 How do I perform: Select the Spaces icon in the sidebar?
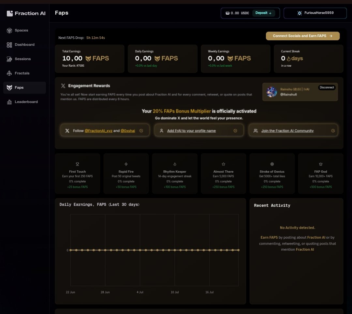(x=9, y=30)
